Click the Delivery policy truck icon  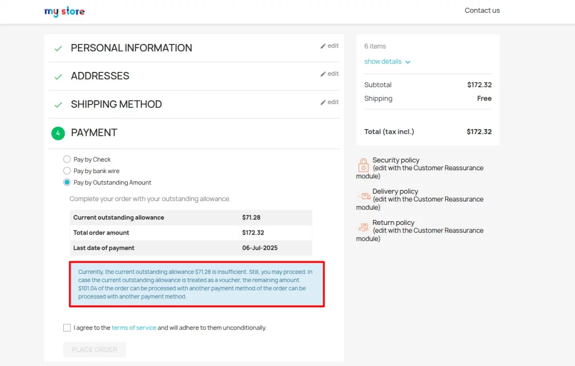[364, 196]
